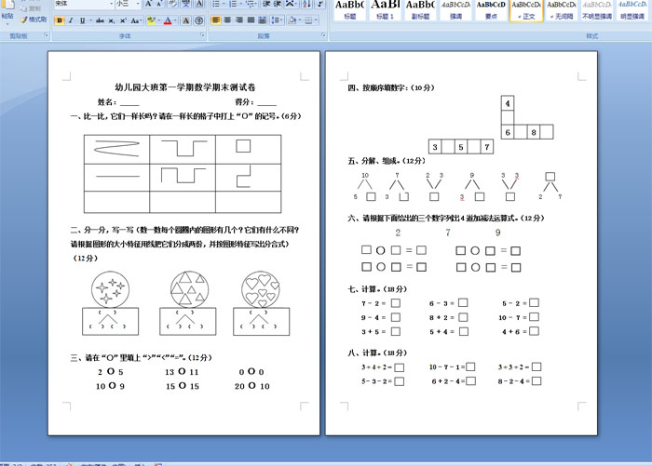Apply distributed alignment
652x466 pixels.
pyautogui.click(x=263, y=20)
